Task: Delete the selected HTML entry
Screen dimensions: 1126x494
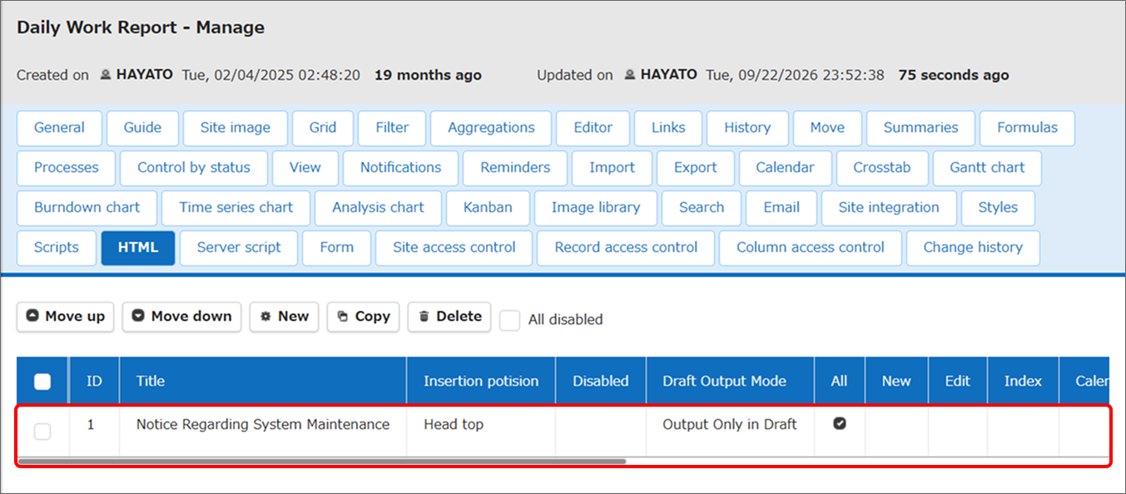Action: point(449,316)
